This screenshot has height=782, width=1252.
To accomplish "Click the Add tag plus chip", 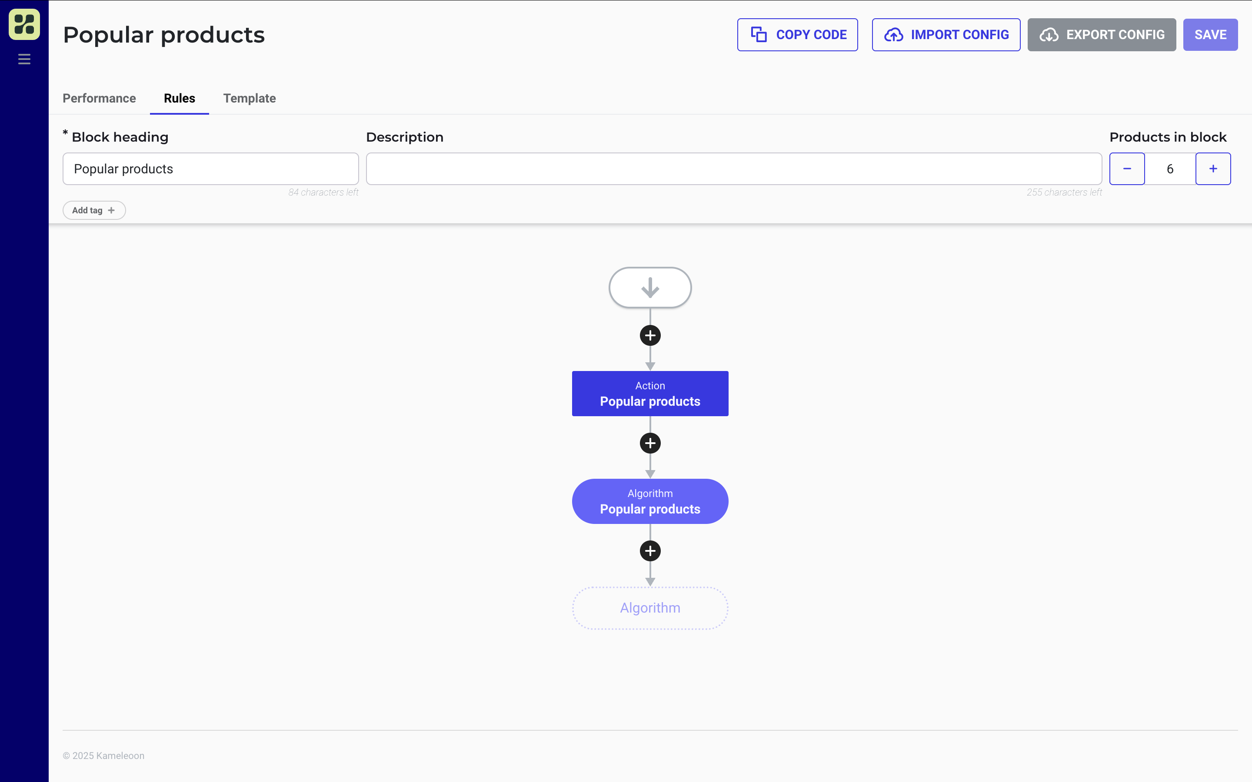I will click(x=93, y=210).
